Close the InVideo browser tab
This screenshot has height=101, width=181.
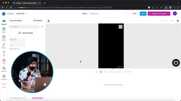click(40, 3)
